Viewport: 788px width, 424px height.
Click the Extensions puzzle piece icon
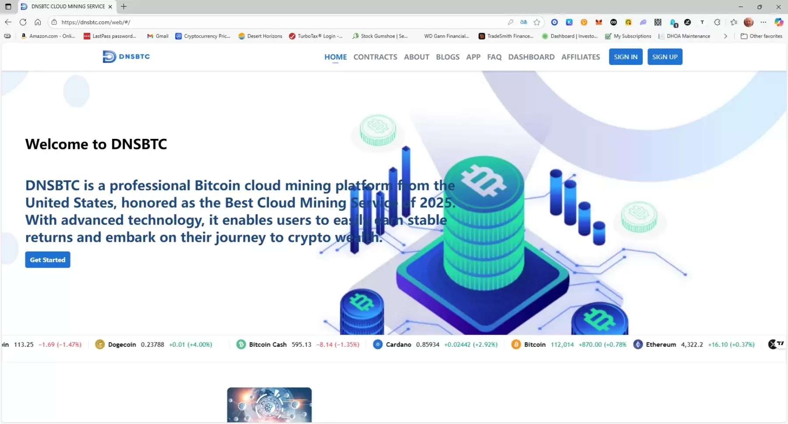click(717, 22)
